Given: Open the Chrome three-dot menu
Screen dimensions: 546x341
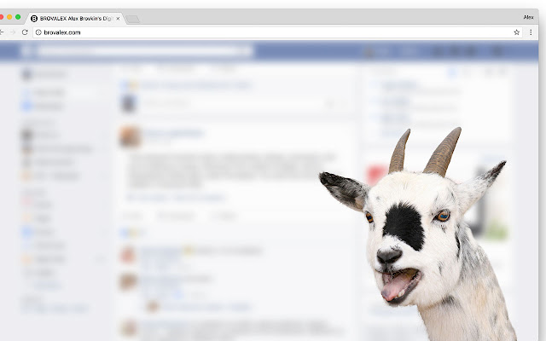Looking at the screenshot, I should tap(531, 32).
